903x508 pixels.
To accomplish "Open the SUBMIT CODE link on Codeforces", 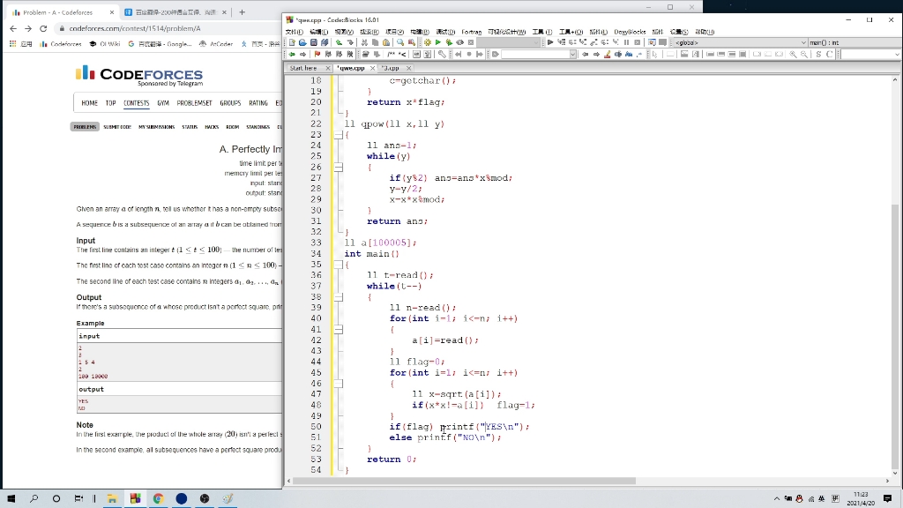I will [x=117, y=127].
